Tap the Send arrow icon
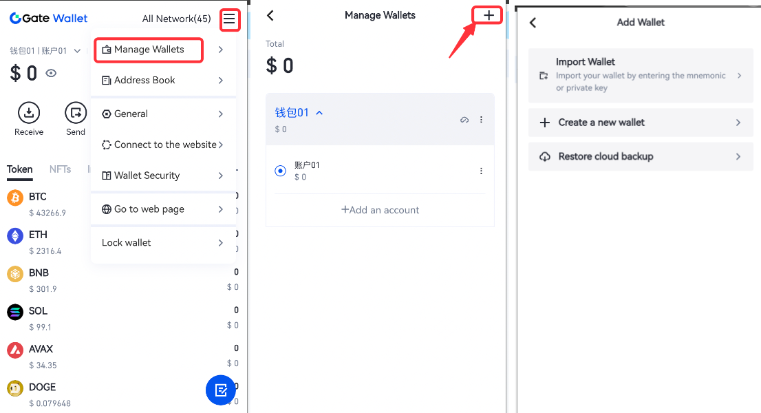This screenshot has width=761, height=413. [x=76, y=112]
